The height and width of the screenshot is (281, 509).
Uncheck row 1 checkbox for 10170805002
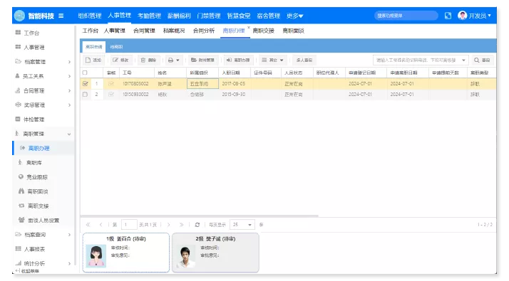[x=86, y=84]
